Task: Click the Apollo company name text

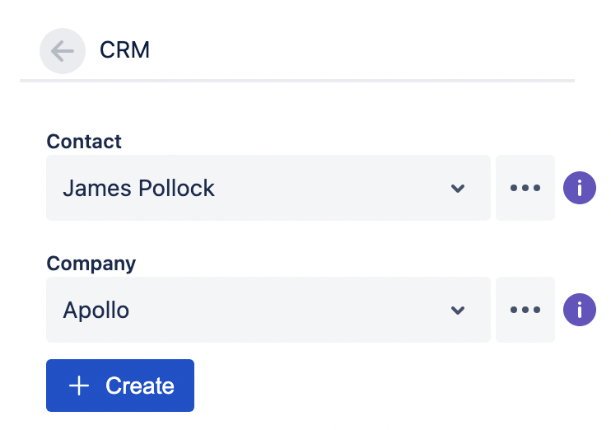Action: click(x=96, y=311)
